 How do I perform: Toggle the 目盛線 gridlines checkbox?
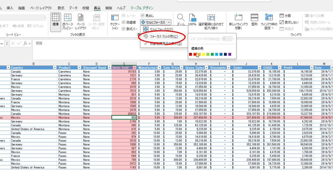[x=124, y=22]
